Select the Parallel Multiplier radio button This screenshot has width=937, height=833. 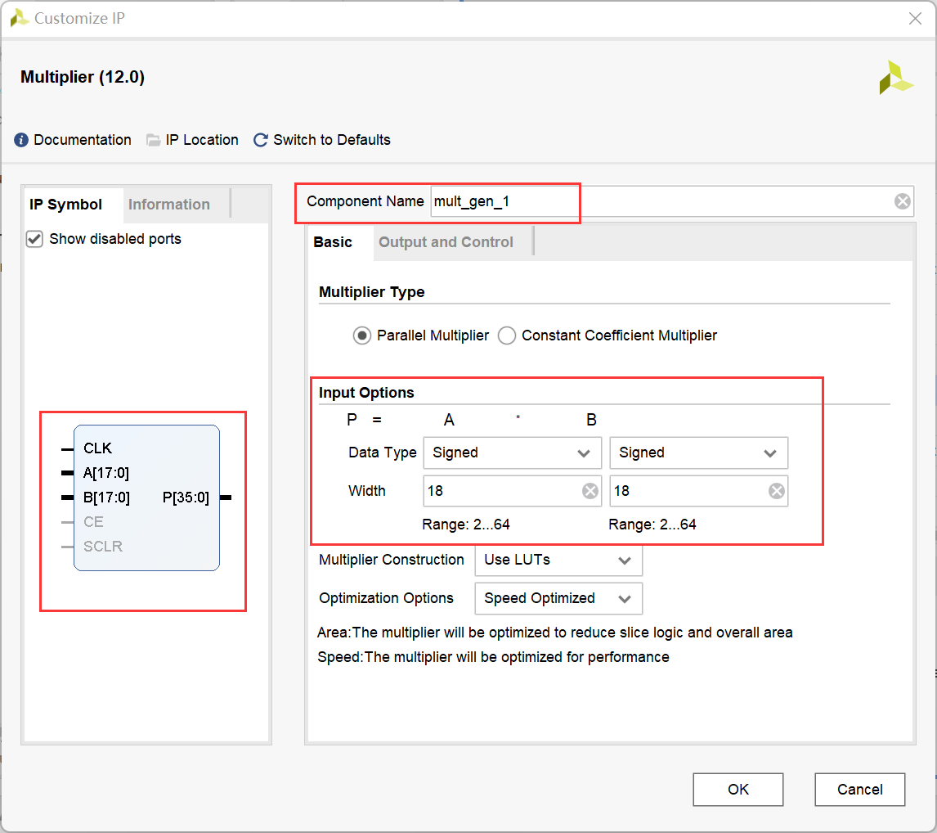coord(361,335)
